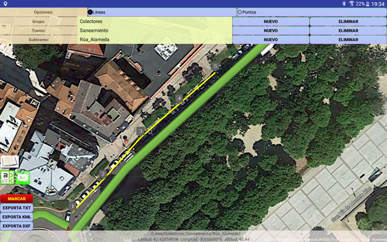Image resolution: width=387 pixels, height=242 pixels.
Task: Click the Gran Vía de Montero Ríos label
Action: pos(351,204)
